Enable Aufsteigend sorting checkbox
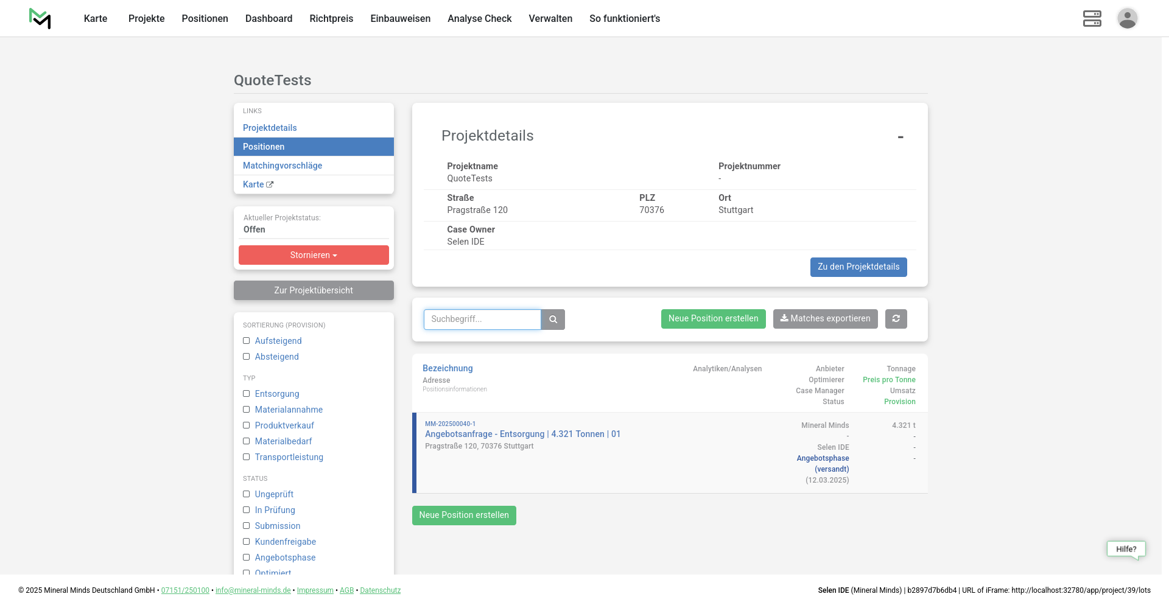1169x605 pixels. tap(247, 341)
